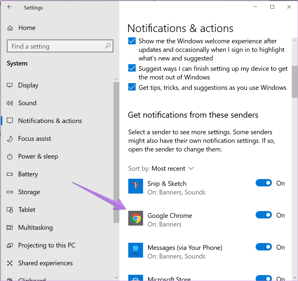Turn off Google Chrome notifications toggle
The image size is (298, 281).
pyautogui.click(x=264, y=215)
